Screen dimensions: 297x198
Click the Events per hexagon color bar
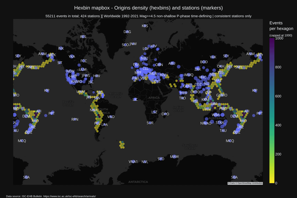pyautogui.click(x=271, y=111)
